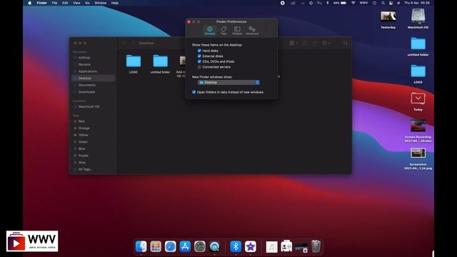Select the Yesterday stack on desktop
The image size is (457, 257).
(x=388, y=19)
